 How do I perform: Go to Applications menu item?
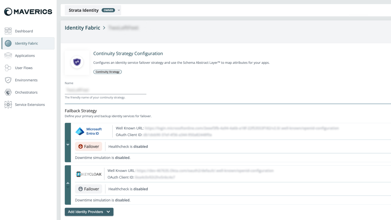28,55
